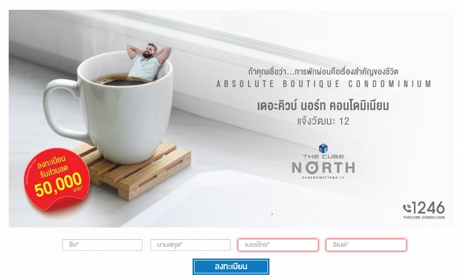461x280 pixels.
Task: Click the Thai tagline above ABSOLUTE BOUTIQUE
Action: point(323,71)
